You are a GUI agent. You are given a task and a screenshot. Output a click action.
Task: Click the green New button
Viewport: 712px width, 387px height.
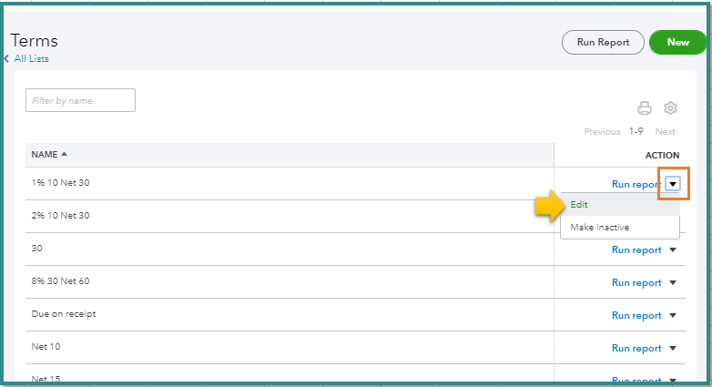677,42
